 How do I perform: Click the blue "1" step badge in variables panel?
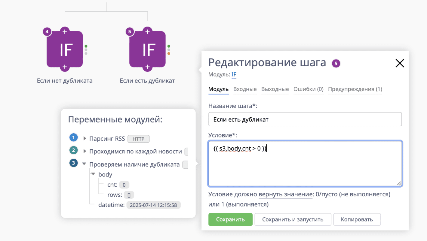pyautogui.click(x=73, y=137)
